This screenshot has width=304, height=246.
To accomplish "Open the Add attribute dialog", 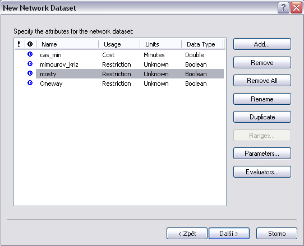I will tap(262, 44).
